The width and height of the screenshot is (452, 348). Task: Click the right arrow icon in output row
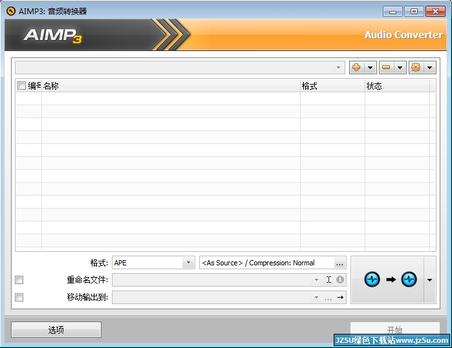pyautogui.click(x=340, y=298)
